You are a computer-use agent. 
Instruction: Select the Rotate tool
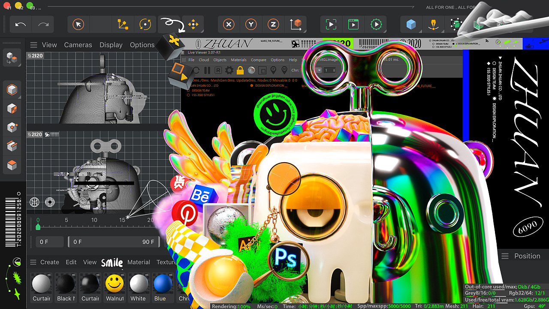pyautogui.click(x=145, y=24)
